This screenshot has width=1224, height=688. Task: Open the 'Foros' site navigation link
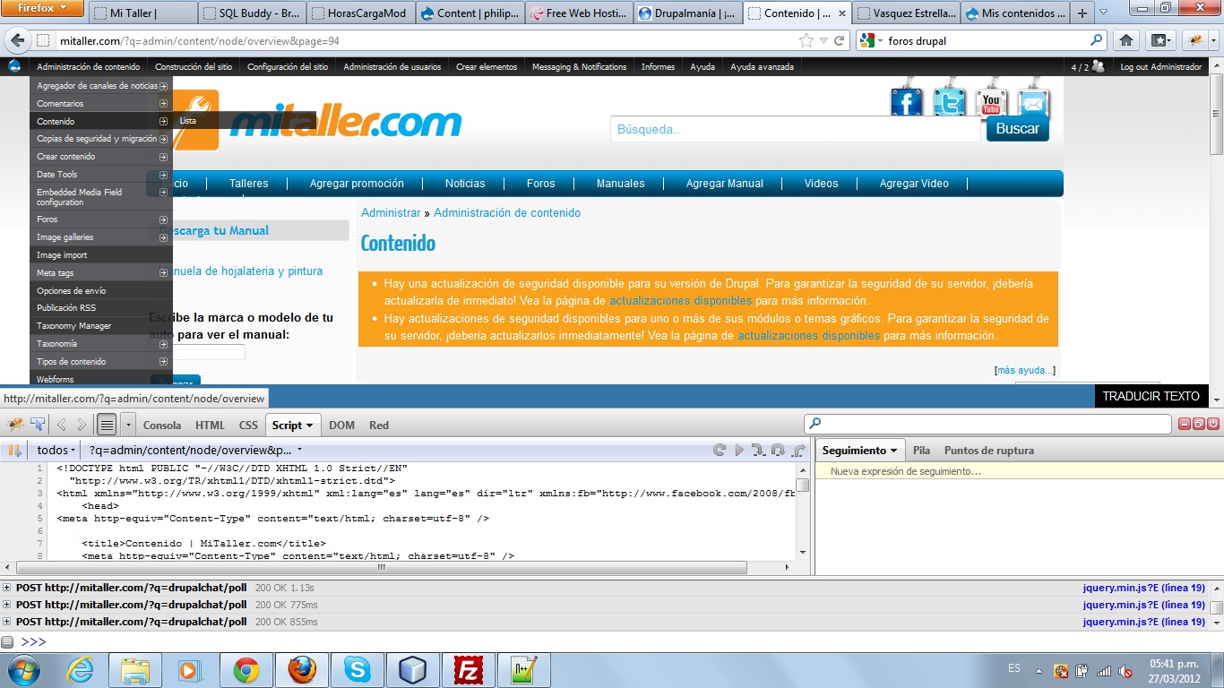[540, 183]
